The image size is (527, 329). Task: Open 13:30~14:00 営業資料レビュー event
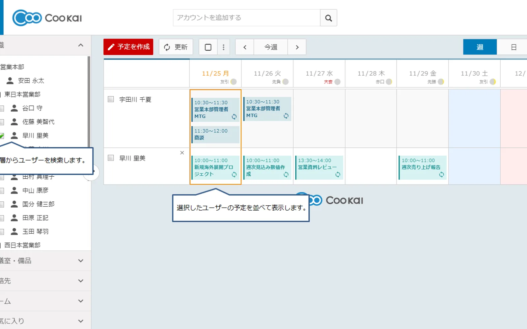[x=319, y=167]
